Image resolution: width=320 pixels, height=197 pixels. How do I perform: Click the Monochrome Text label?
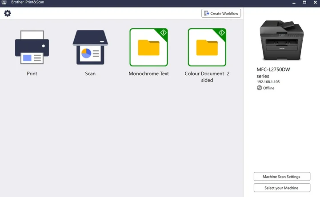[148, 73]
